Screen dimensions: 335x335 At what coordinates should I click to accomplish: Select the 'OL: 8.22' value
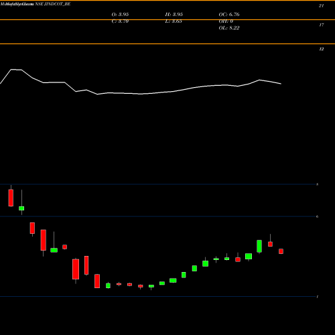229,28
